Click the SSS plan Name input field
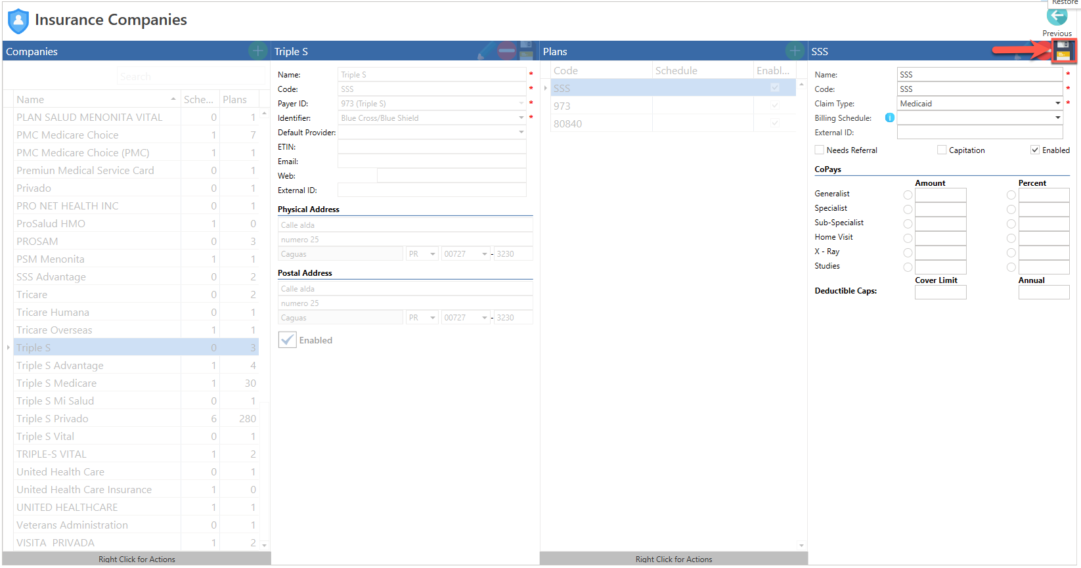1081x568 pixels. 979,74
